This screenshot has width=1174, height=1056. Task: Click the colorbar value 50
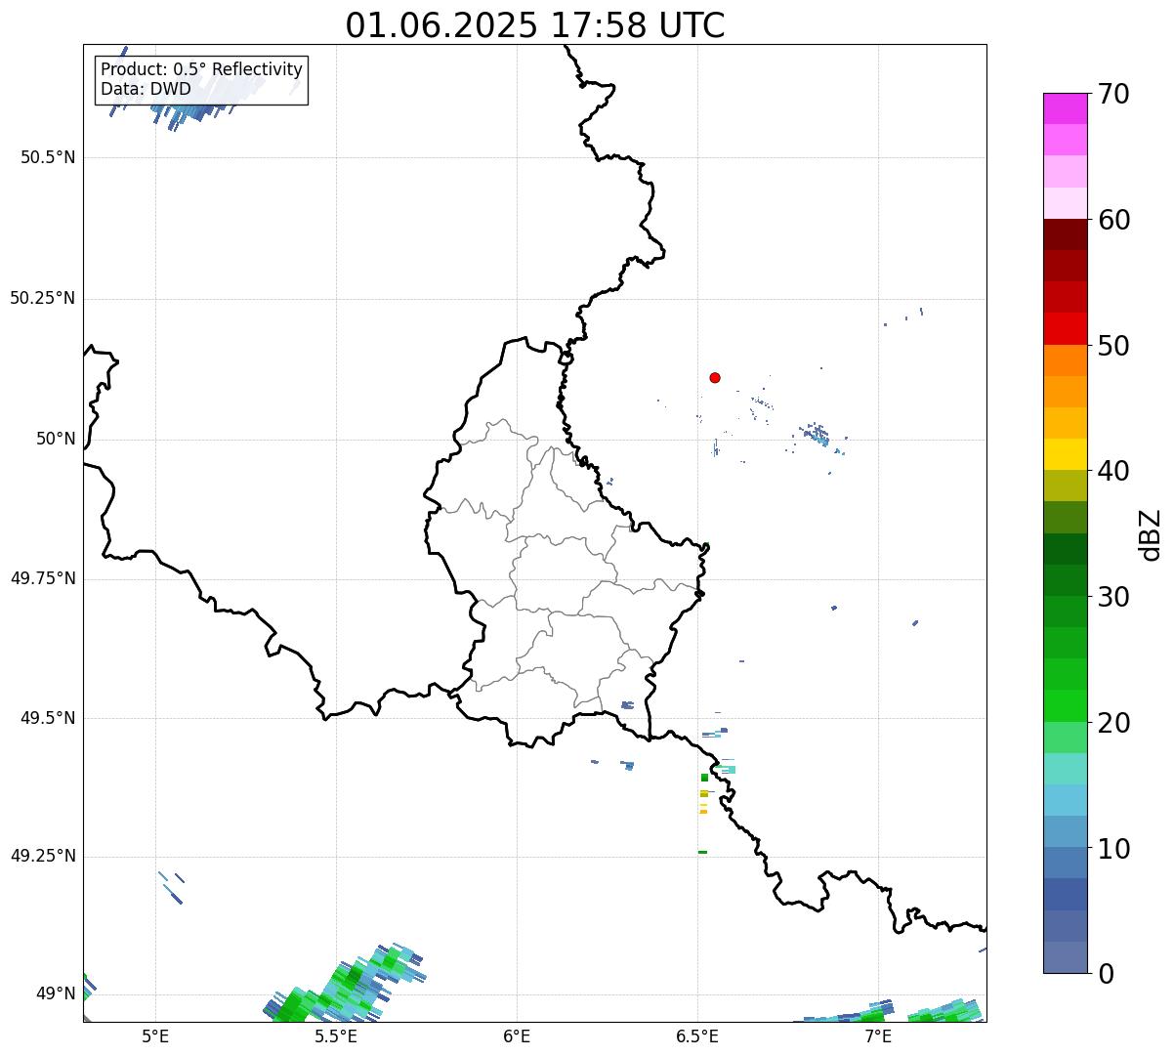pos(1113,346)
